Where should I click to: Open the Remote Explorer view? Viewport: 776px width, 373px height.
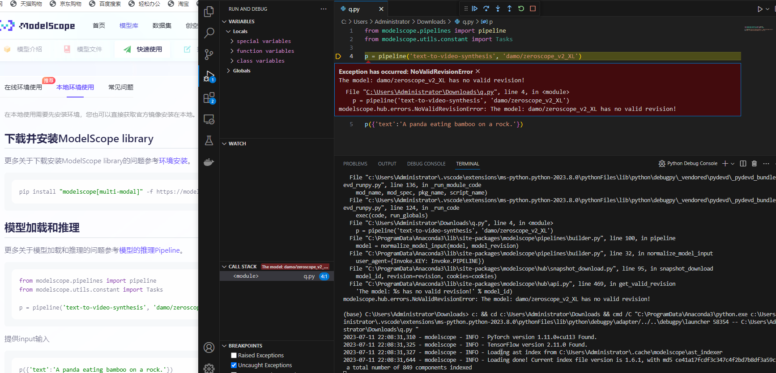(209, 119)
